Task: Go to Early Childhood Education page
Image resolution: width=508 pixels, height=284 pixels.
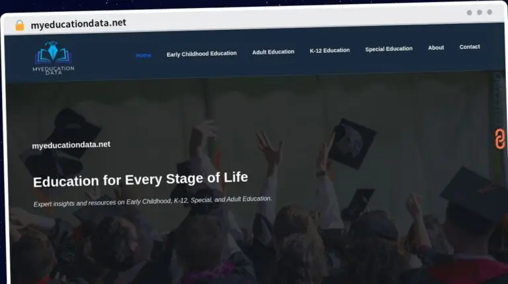Action: click(x=201, y=54)
